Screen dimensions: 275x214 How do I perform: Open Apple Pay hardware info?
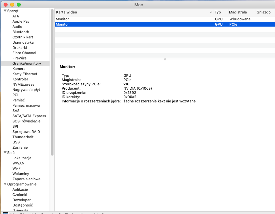(21, 21)
